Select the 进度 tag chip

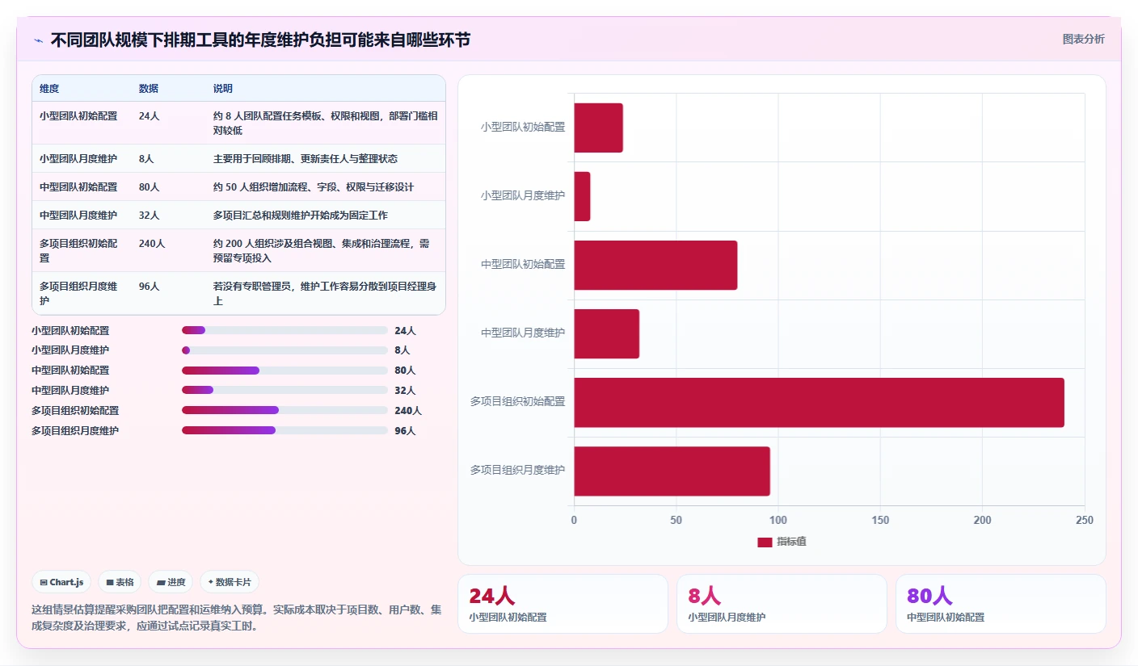[171, 582]
